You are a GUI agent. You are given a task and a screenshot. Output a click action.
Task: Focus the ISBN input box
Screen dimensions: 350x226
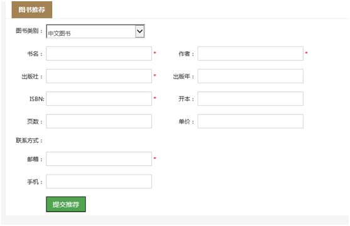coord(99,98)
